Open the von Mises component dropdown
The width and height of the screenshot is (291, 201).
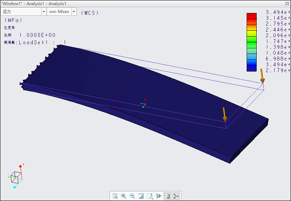(x=61, y=11)
